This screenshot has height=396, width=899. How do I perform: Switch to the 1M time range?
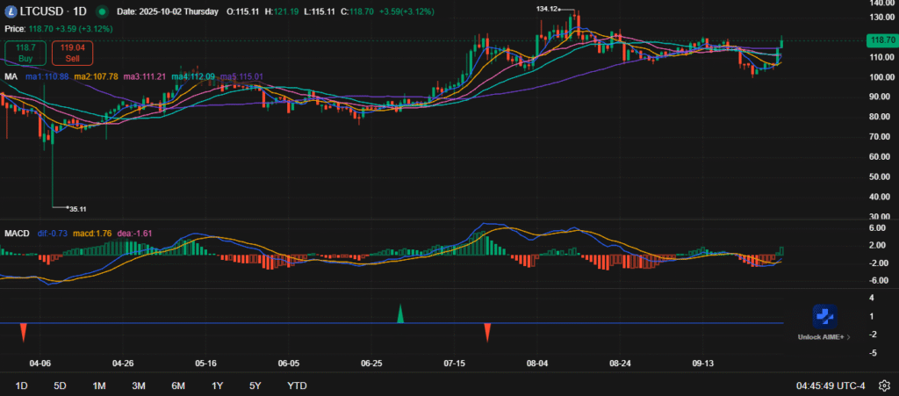(99, 385)
